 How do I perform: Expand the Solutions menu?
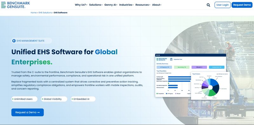coord(96,5)
